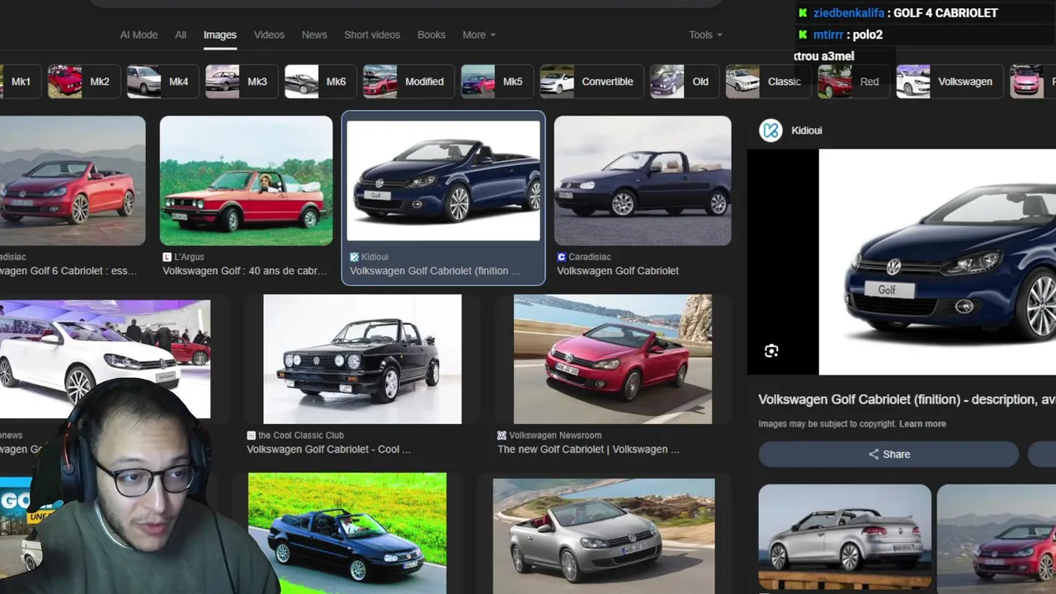Switch to the All results tab

(x=181, y=35)
